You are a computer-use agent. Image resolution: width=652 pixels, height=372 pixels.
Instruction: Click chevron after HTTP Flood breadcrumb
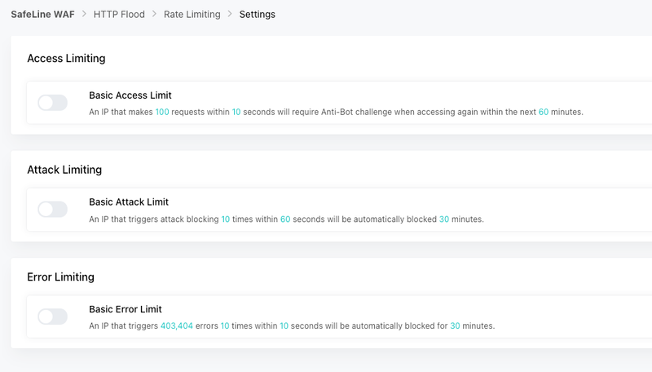(x=154, y=14)
